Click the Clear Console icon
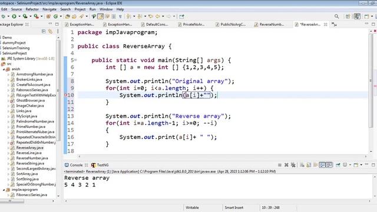Screen dimensions: 377x212 302,165
